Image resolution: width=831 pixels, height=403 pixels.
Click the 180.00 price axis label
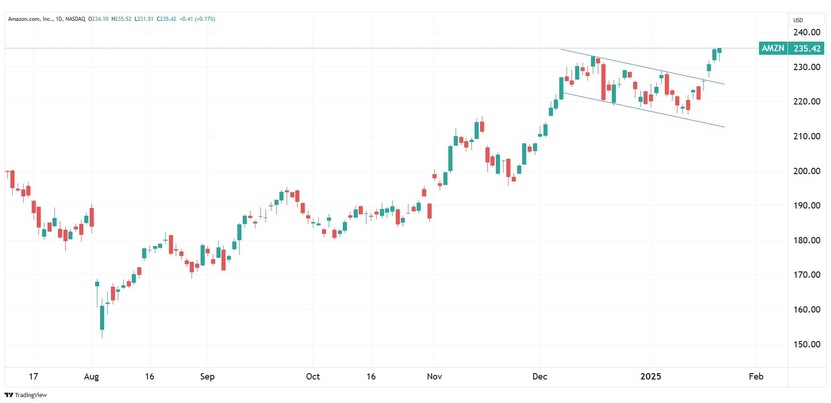click(x=807, y=240)
